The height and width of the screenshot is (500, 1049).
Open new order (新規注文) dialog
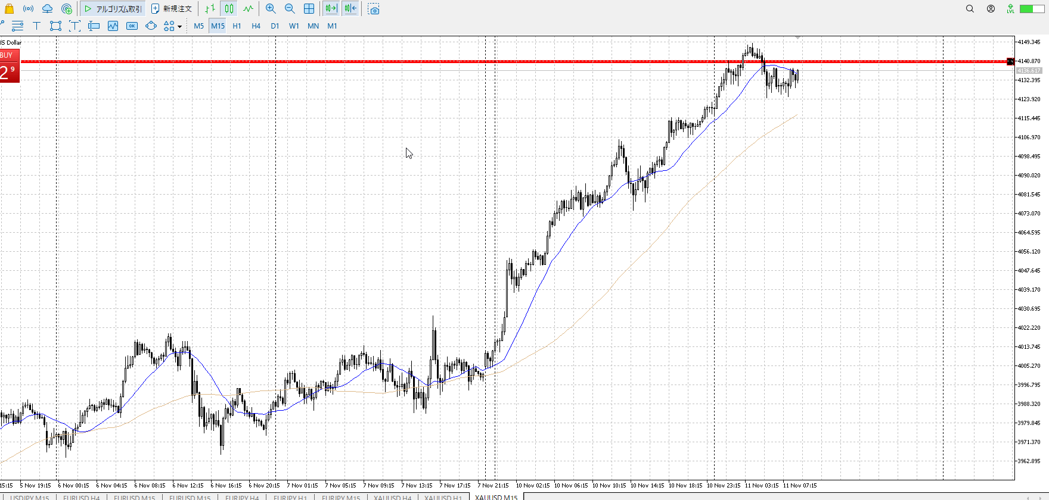(x=172, y=9)
